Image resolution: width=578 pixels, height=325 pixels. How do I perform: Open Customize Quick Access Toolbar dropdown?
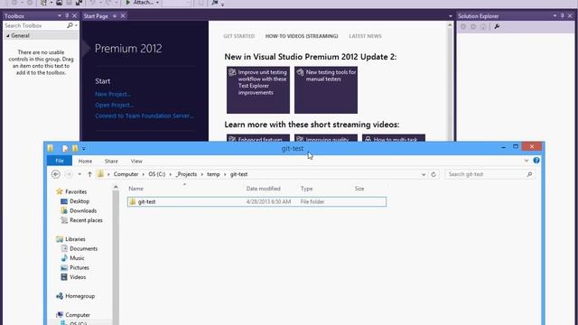84,148
